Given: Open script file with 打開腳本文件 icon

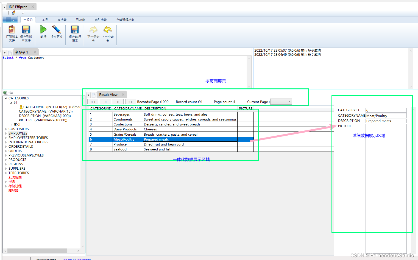Looking at the screenshot, I should [x=12, y=33].
